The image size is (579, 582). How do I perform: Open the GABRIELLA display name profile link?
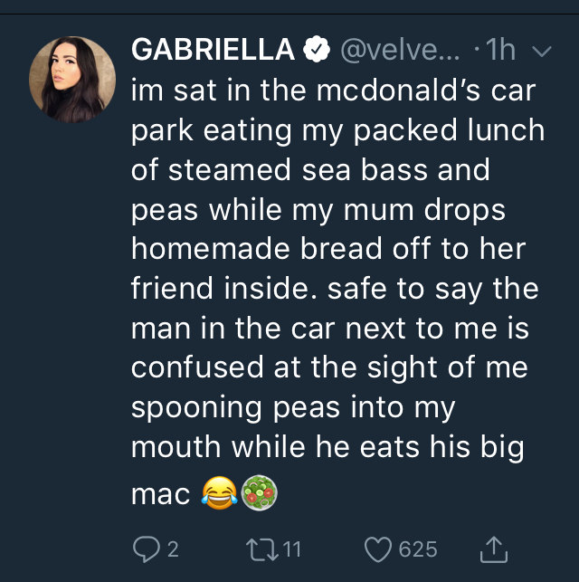(213, 52)
